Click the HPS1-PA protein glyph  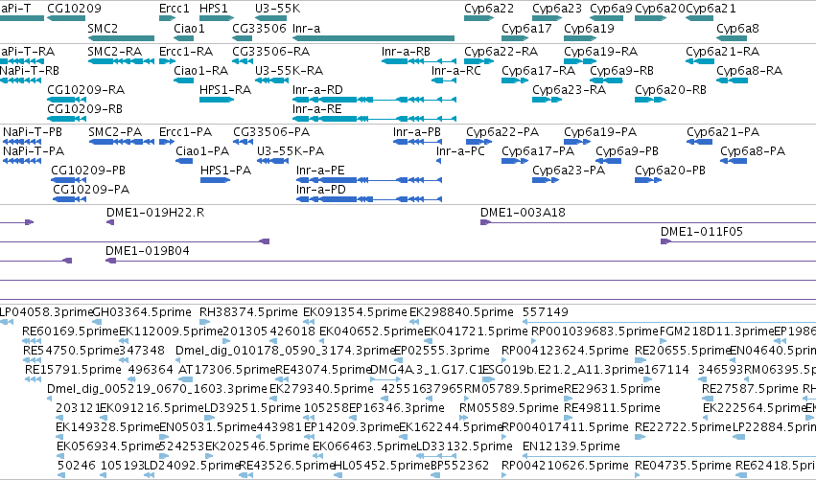point(216,180)
